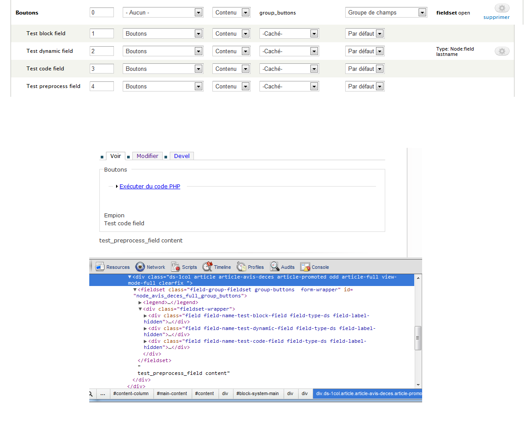Click the ellipsis button in devtools breadcrumb bar
This screenshot has height=440, width=529.
(102, 394)
